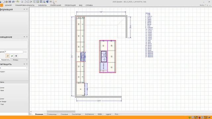Open the СПРАВКА ribbon tab
The image size is (212, 119).
pyautogui.click(x=89, y=5)
